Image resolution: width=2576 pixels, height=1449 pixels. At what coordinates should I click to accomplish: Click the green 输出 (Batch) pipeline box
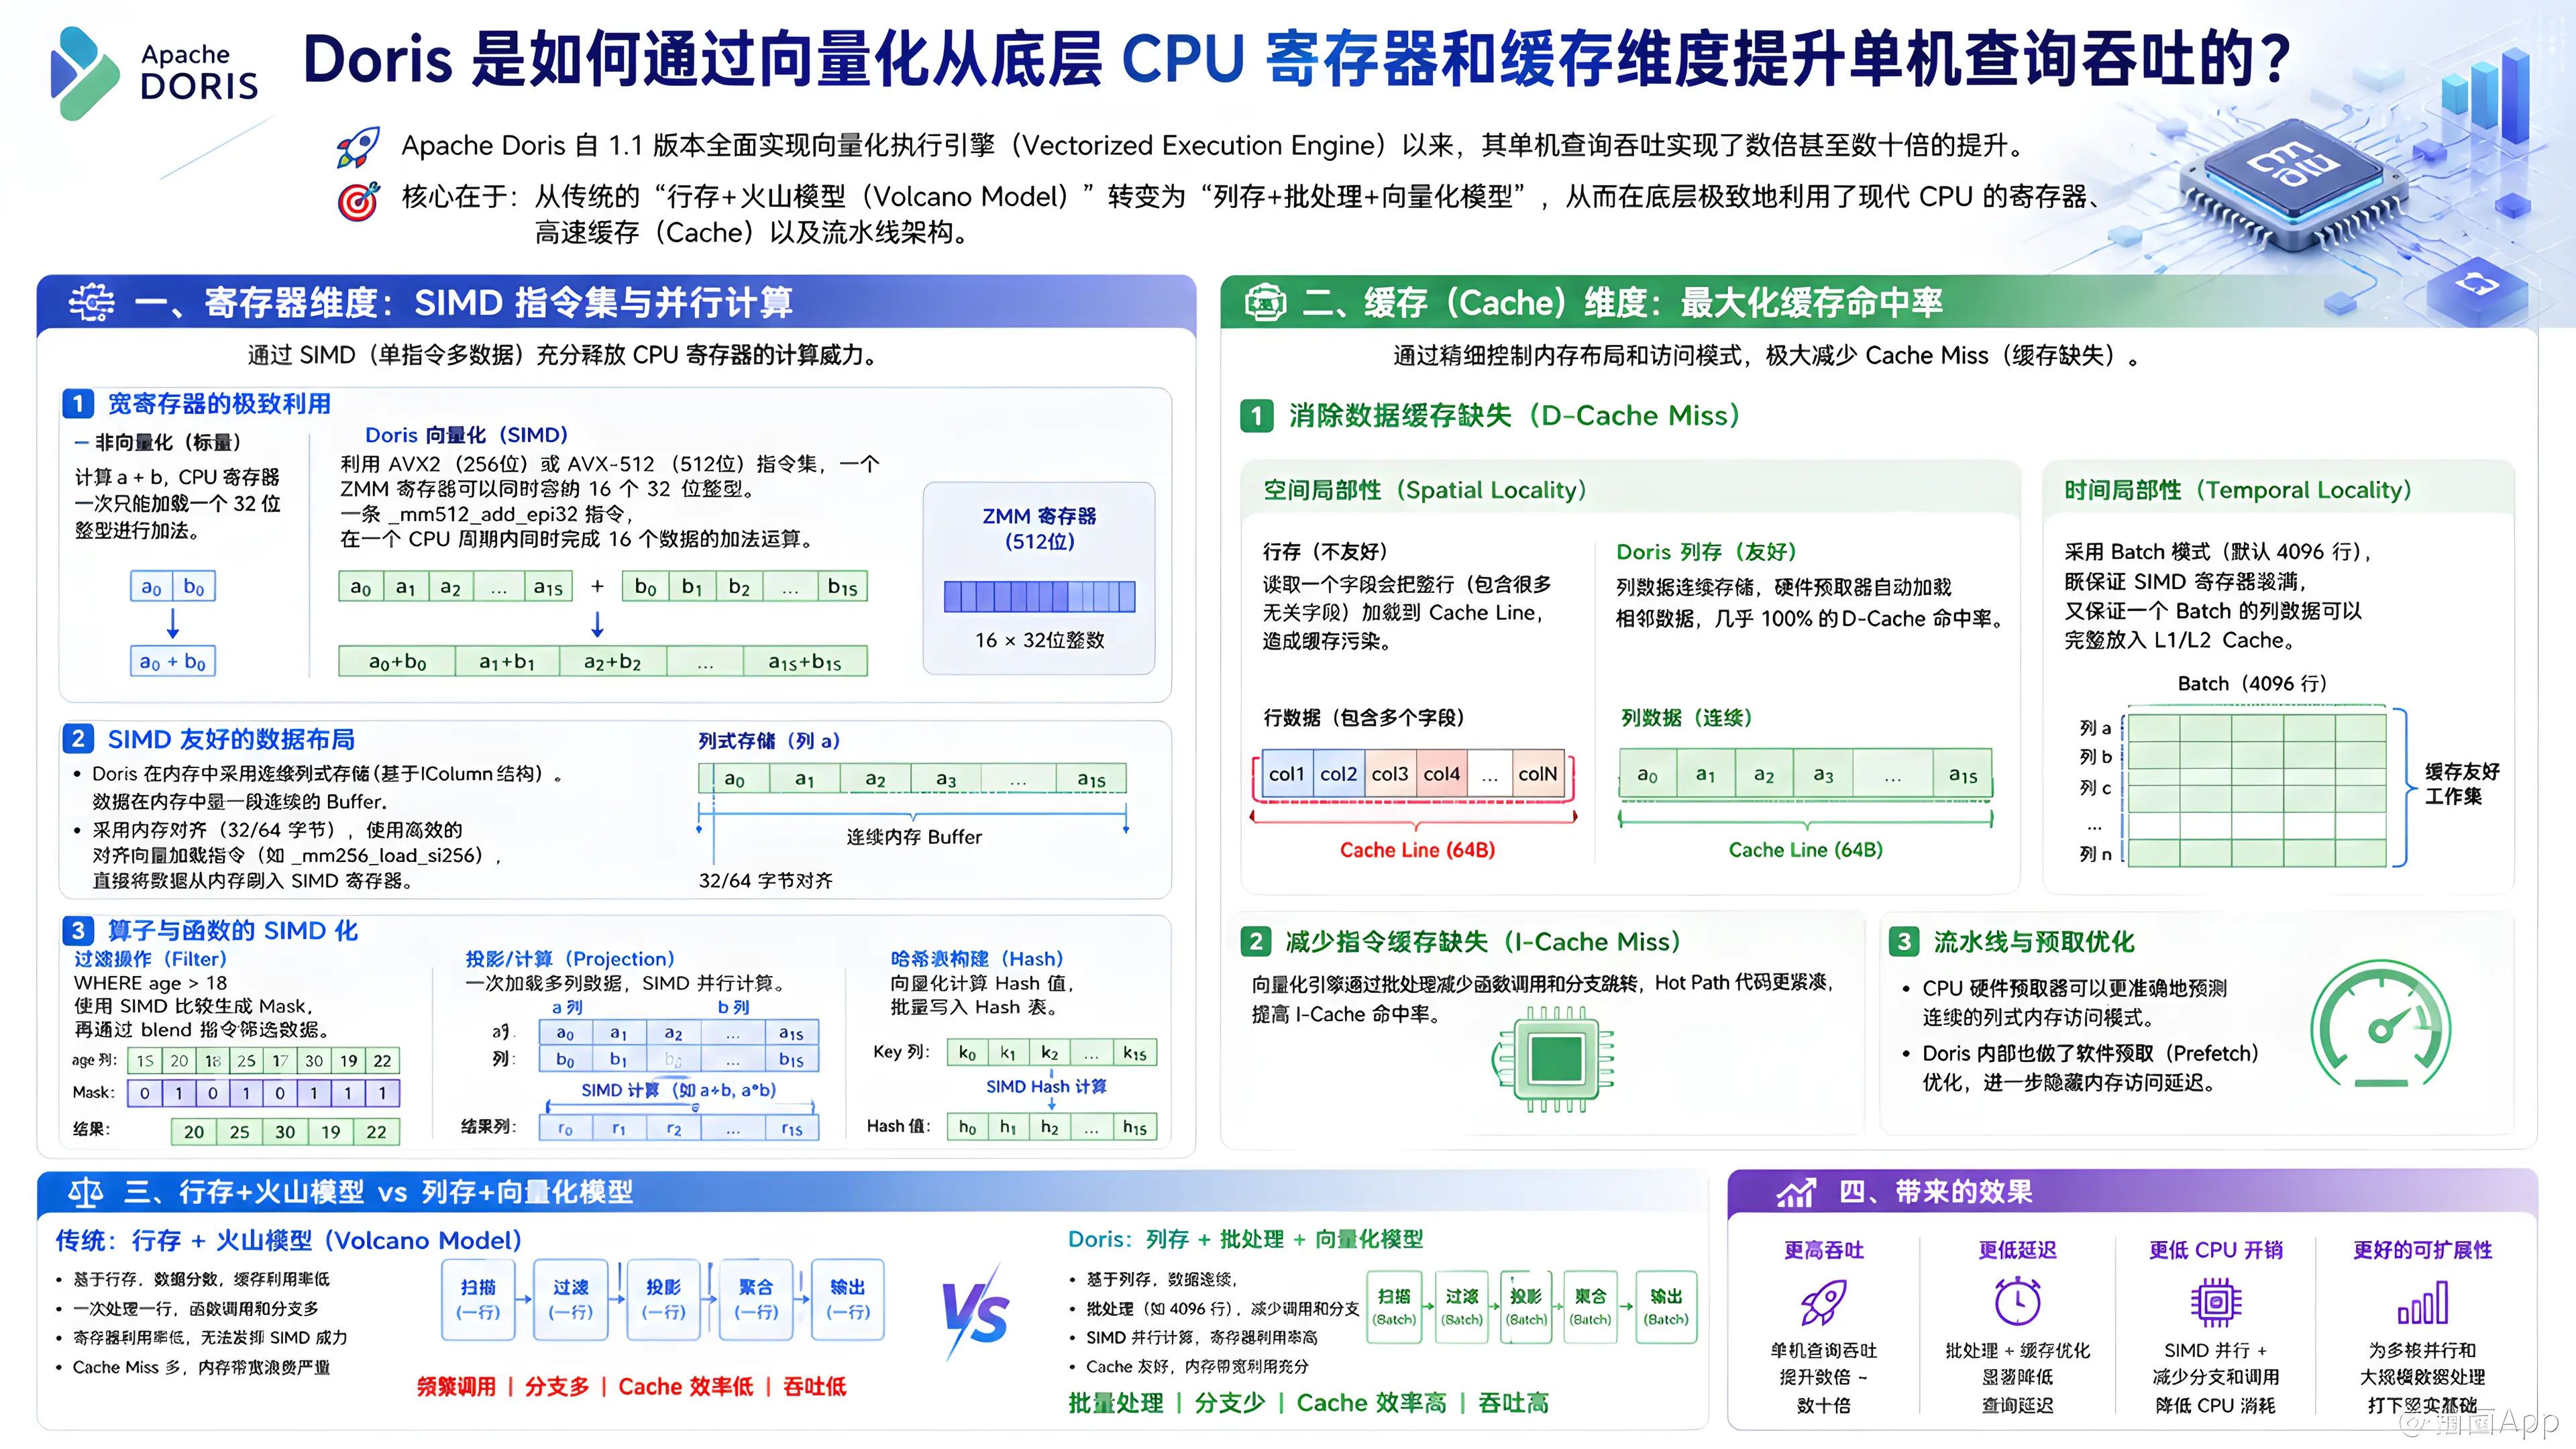[1666, 1307]
